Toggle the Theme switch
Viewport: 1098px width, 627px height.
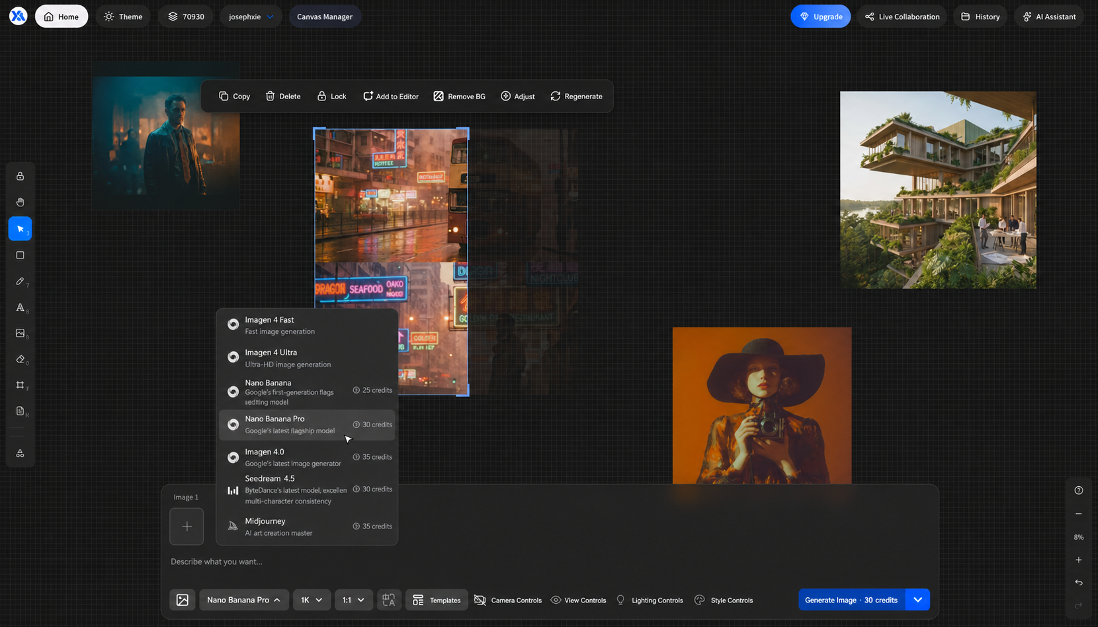(x=123, y=17)
